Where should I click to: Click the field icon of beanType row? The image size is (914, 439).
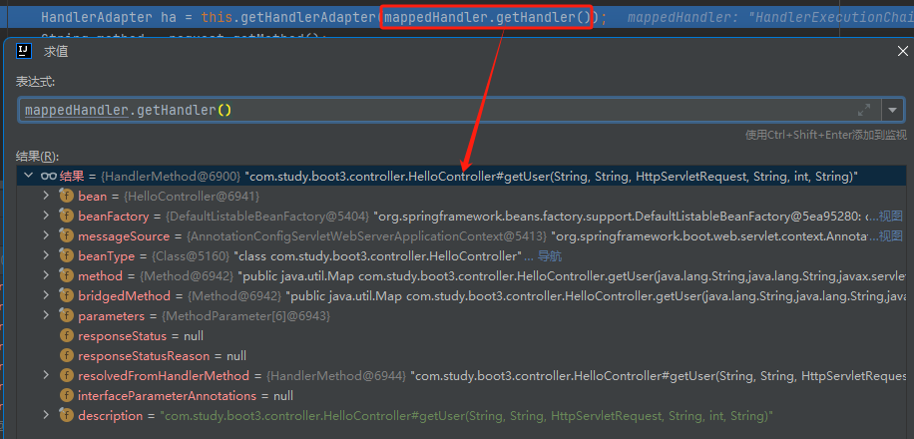click(67, 256)
